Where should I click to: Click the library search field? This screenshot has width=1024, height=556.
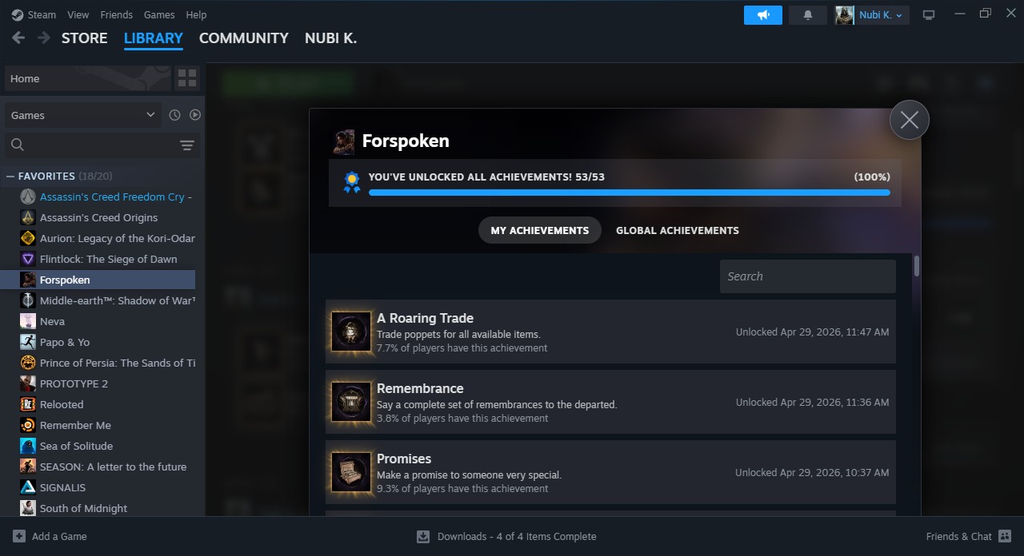click(92, 145)
